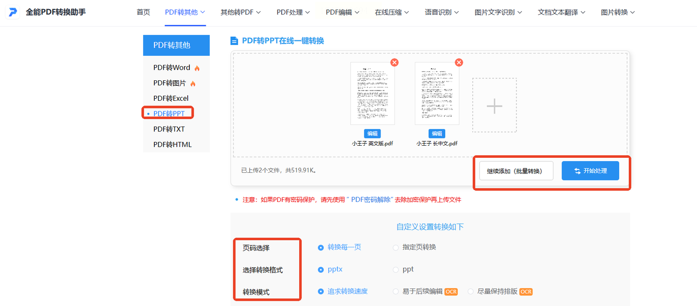Remove 小王子 长中文.pdf using its red X
697x306 pixels.
459,62
